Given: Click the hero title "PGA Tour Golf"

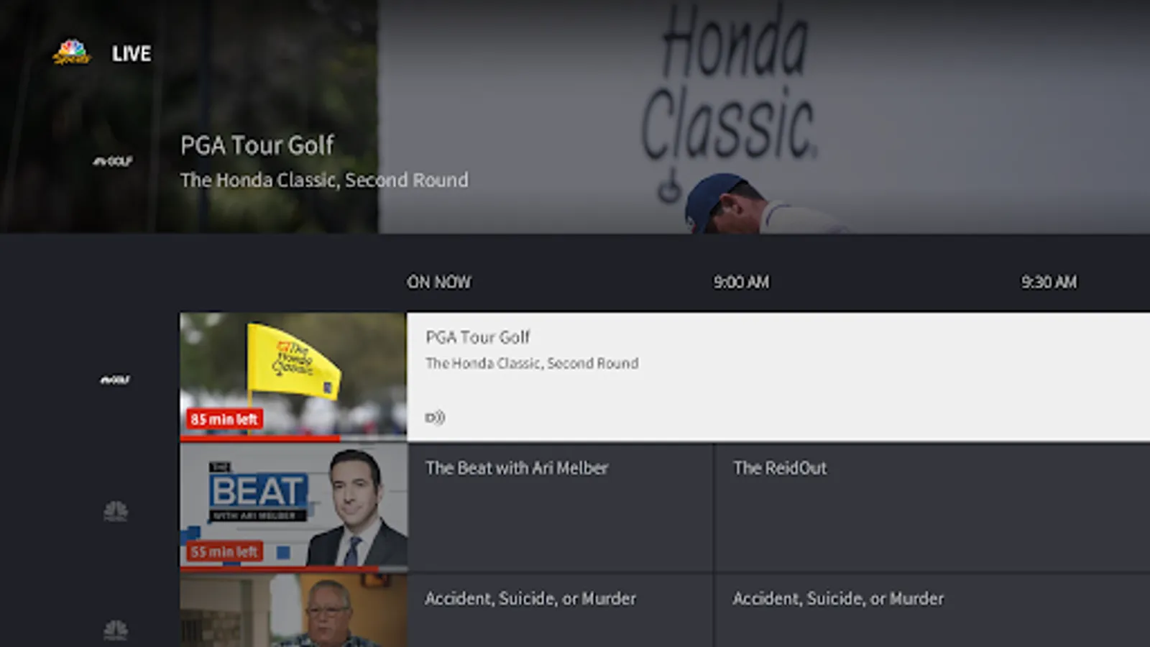Looking at the screenshot, I should [257, 146].
